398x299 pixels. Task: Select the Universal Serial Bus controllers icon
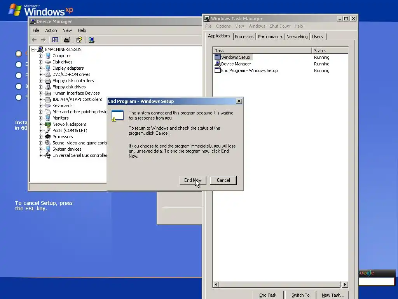click(48, 155)
